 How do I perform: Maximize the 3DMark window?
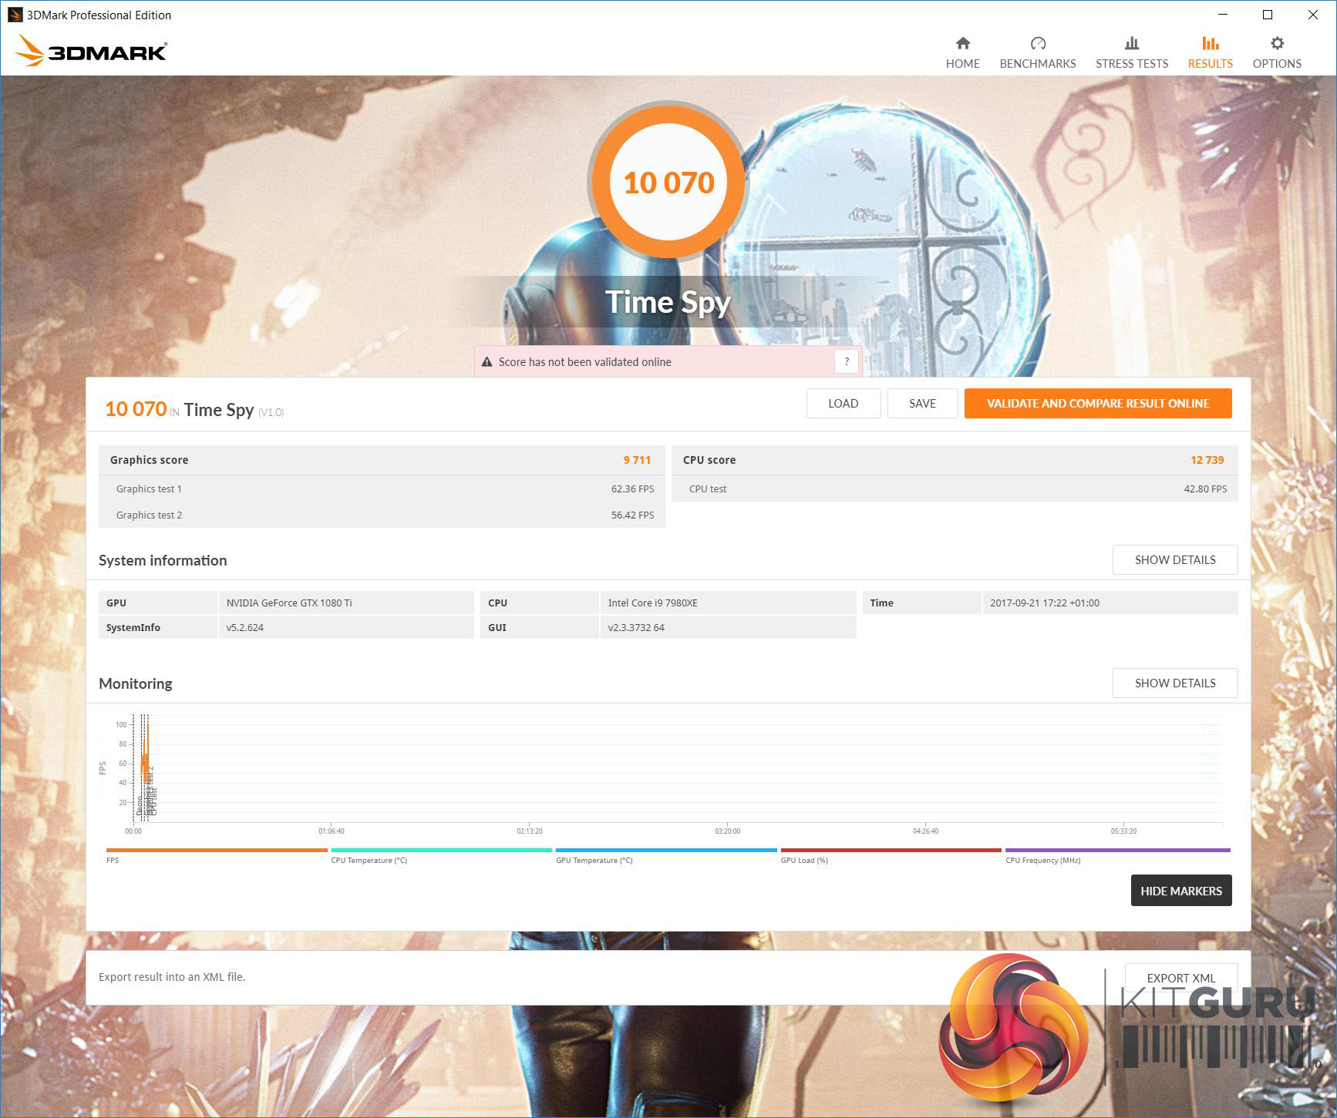click(x=1268, y=15)
